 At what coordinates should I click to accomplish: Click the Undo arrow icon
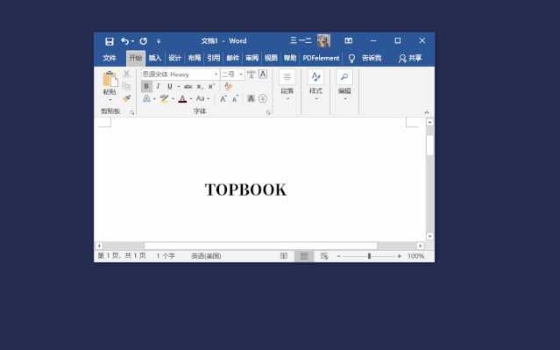[x=124, y=41]
